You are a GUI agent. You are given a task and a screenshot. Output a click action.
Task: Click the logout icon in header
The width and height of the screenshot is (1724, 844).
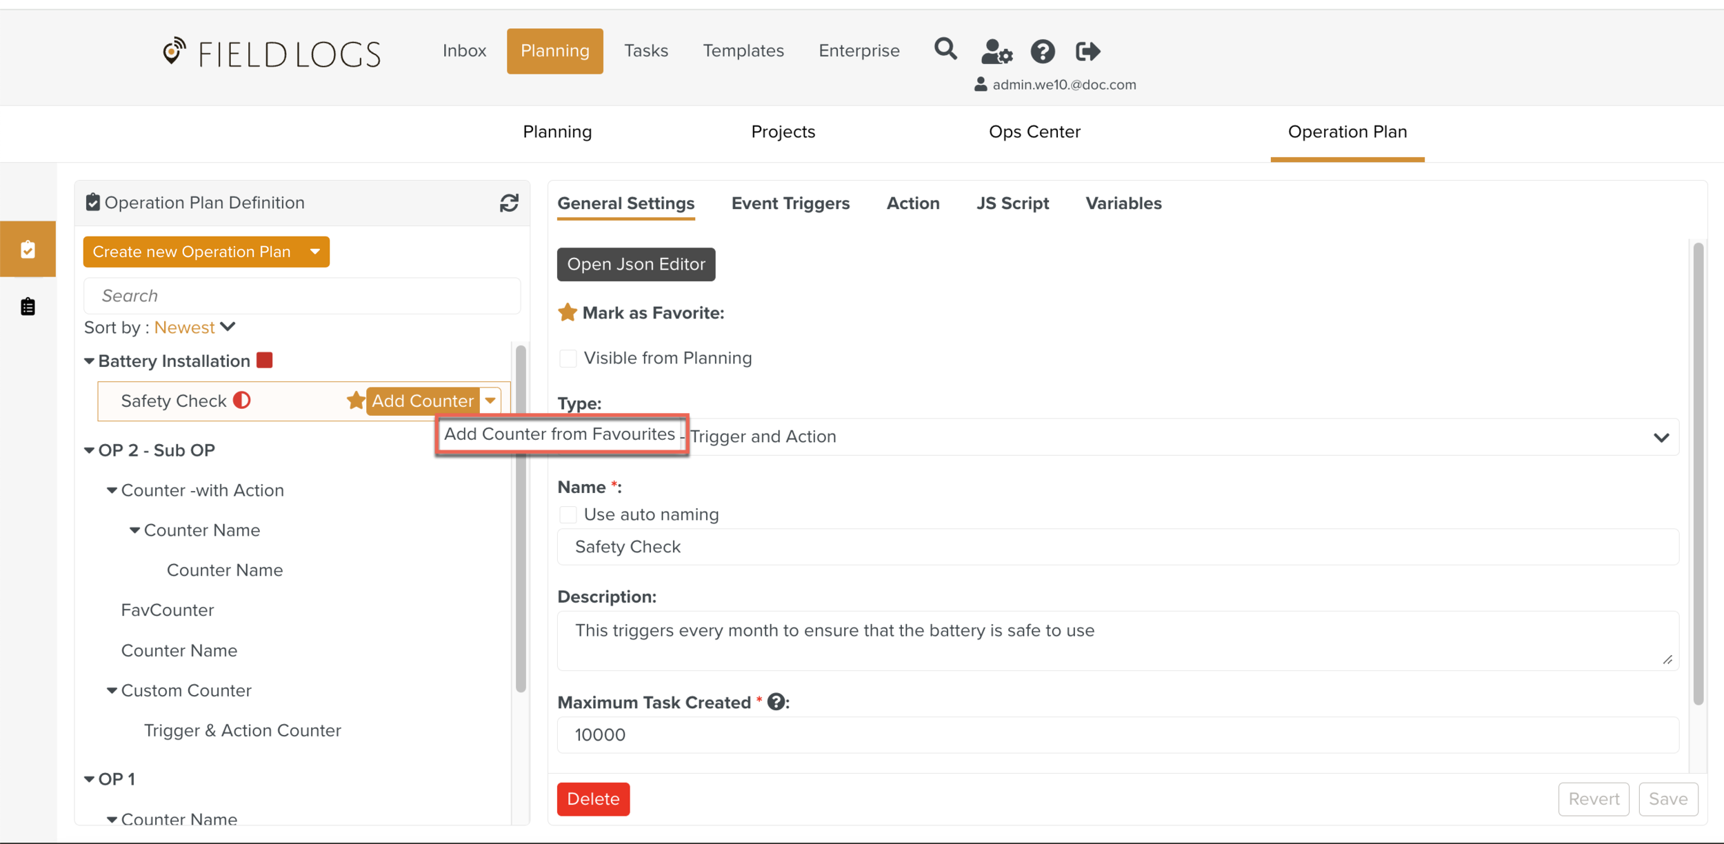(1087, 51)
